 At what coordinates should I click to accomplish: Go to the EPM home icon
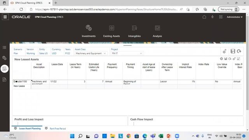(x=204, y=17)
